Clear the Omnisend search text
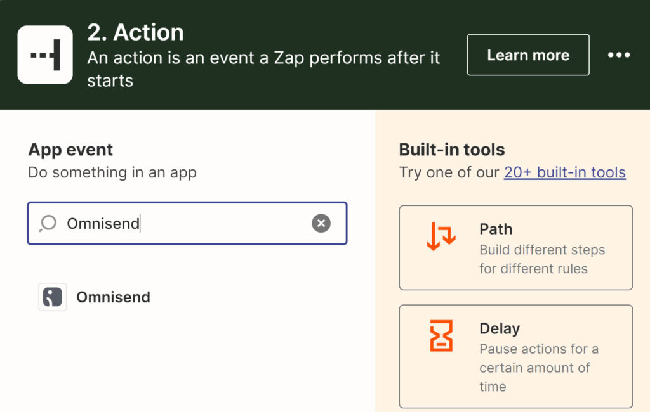Image resolution: width=650 pixels, height=412 pixels. pyautogui.click(x=321, y=223)
